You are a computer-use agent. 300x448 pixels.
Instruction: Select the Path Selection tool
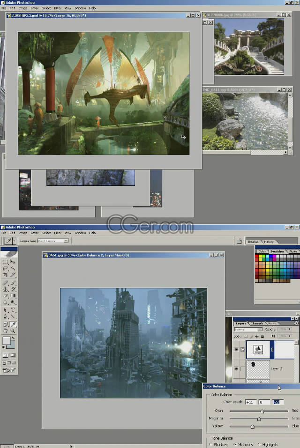coord(5,310)
